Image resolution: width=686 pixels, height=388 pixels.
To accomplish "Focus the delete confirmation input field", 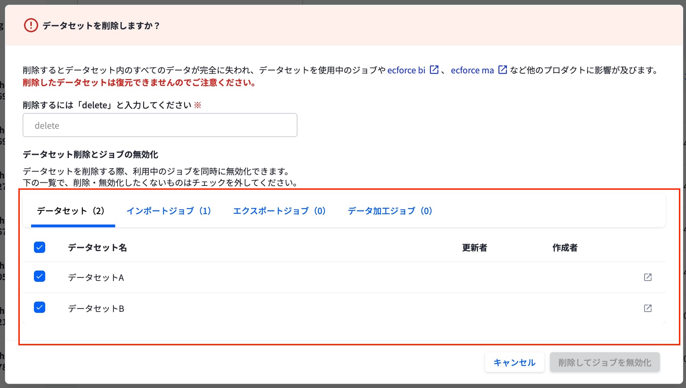I will [x=160, y=125].
